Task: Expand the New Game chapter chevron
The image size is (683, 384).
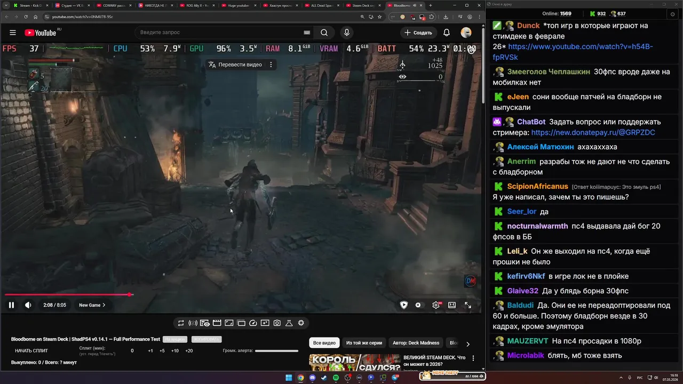Action: (x=104, y=305)
